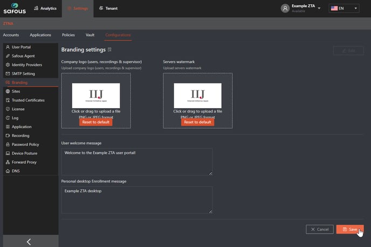Select the Forward Proxy sidebar icon
This screenshot has width=371, height=247.
pyautogui.click(x=8, y=162)
